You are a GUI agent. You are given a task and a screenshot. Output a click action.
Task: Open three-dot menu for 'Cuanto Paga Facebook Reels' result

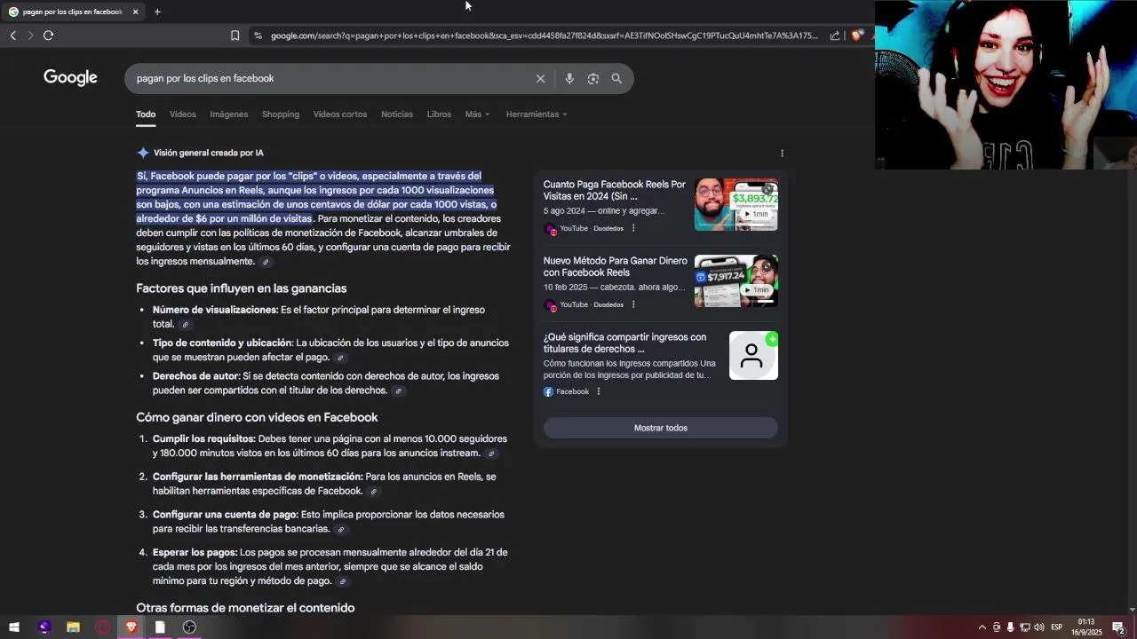[633, 228]
